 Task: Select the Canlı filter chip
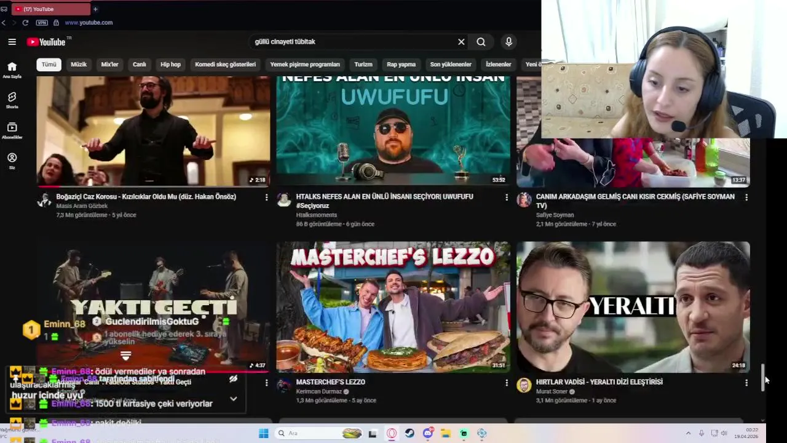140,64
